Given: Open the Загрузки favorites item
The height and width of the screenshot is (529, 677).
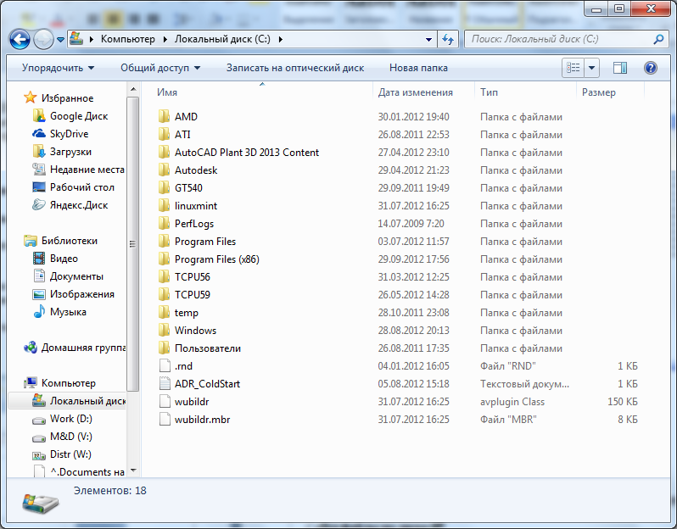Looking at the screenshot, I should point(62,152).
